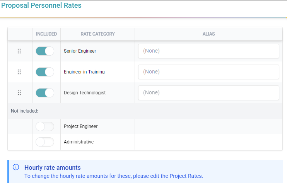Enable the Project Engineer rate toggle

pyautogui.click(x=45, y=126)
